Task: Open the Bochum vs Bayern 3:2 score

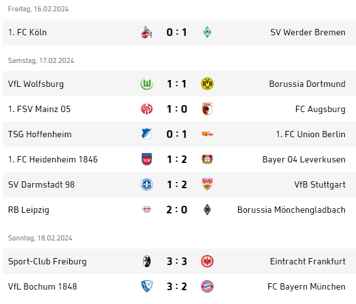Action: pos(176,286)
